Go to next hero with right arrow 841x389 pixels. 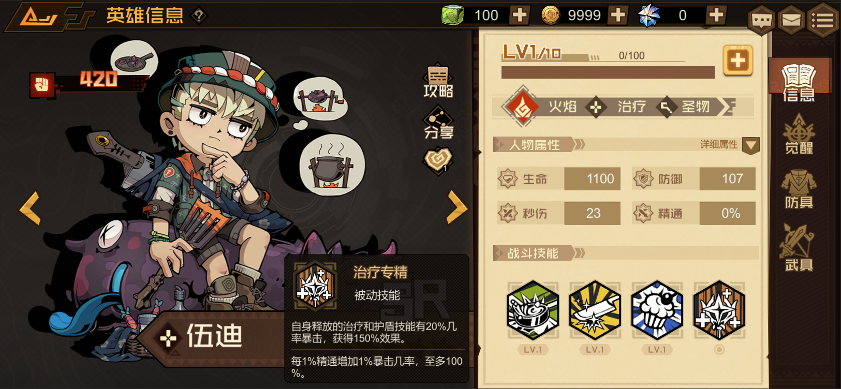pos(457,207)
